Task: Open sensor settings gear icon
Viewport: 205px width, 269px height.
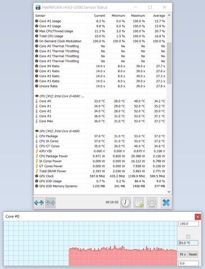Action: pyautogui.click(x=152, y=203)
